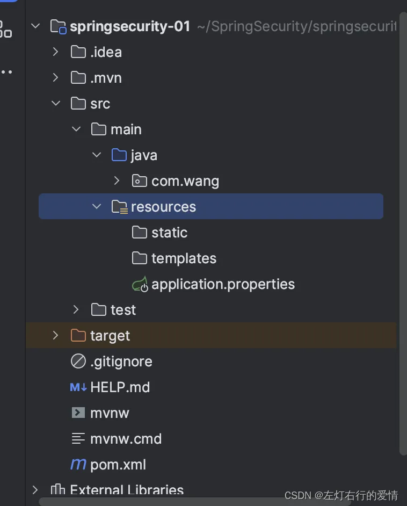
Task: Collapse the resources folder
Action: click(x=97, y=206)
